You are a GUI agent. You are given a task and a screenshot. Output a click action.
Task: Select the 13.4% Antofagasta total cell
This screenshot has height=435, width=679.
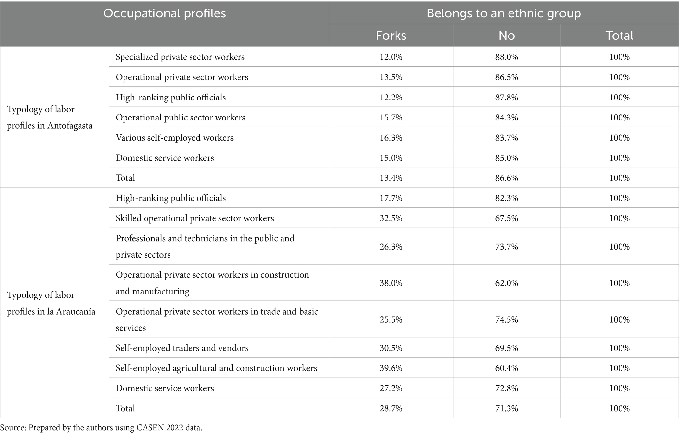391,178
